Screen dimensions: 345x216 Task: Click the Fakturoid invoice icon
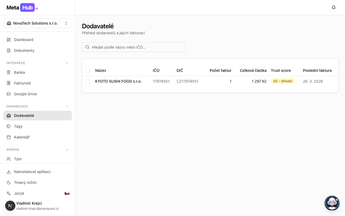pos(9,83)
